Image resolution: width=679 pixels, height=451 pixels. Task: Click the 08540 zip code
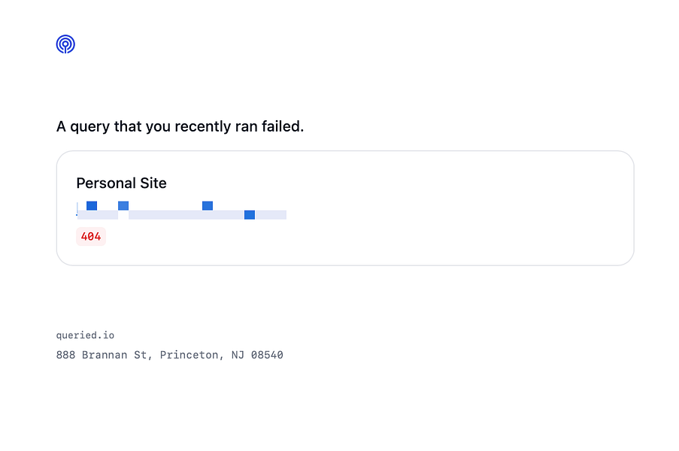tap(268, 355)
